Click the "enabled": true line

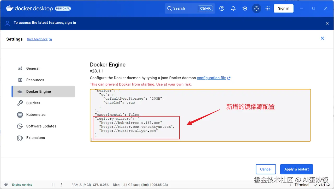[x=119, y=102]
